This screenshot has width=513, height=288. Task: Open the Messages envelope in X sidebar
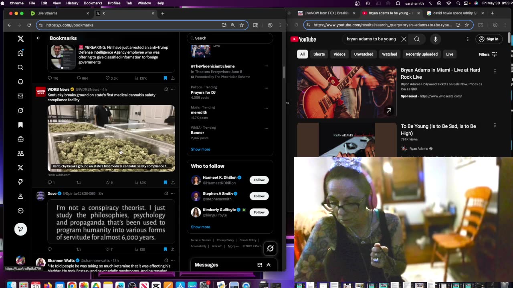[20, 96]
